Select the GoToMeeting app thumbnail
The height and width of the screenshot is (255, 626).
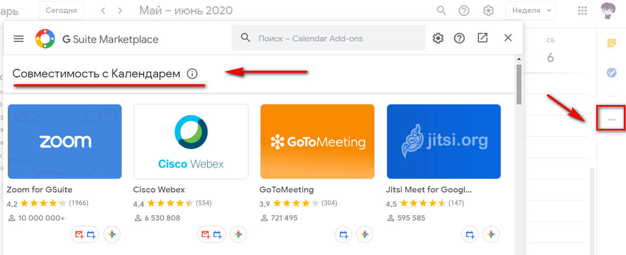pos(318,142)
